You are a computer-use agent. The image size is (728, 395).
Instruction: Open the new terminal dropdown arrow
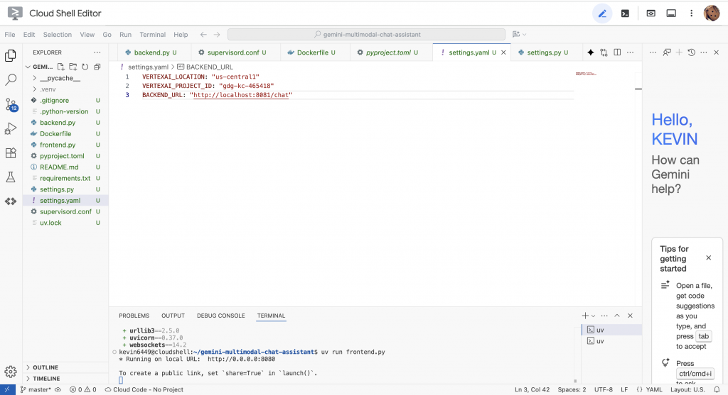click(x=594, y=316)
